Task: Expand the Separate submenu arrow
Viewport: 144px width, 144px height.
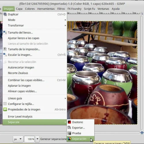Action: (x=65, y=122)
